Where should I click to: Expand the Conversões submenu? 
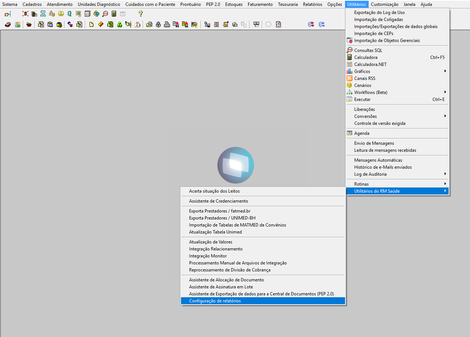click(x=397, y=116)
